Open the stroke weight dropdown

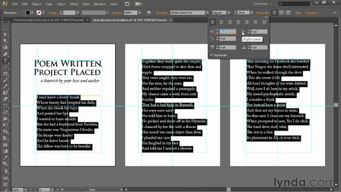click(77, 13)
